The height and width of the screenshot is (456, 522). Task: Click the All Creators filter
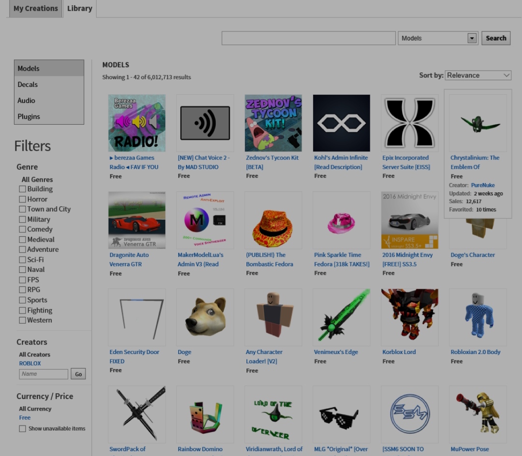[x=35, y=355]
